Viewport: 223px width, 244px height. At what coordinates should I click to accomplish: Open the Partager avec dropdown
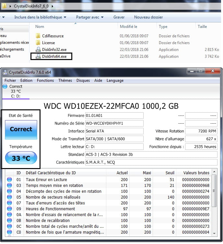pos(90,17)
